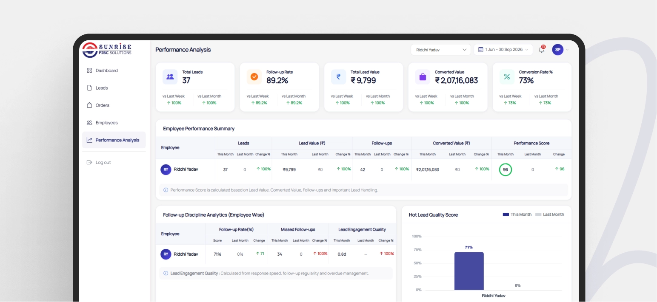Click the Follow-up Rate checkmark icon
This screenshot has width=657, height=302.
coord(254,77)
